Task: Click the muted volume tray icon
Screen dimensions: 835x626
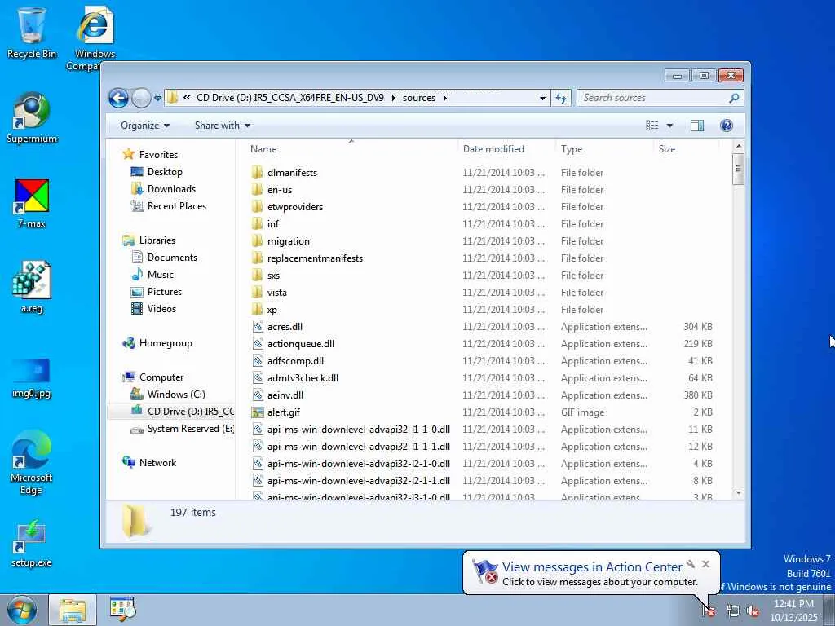Action: coord(753,611)
